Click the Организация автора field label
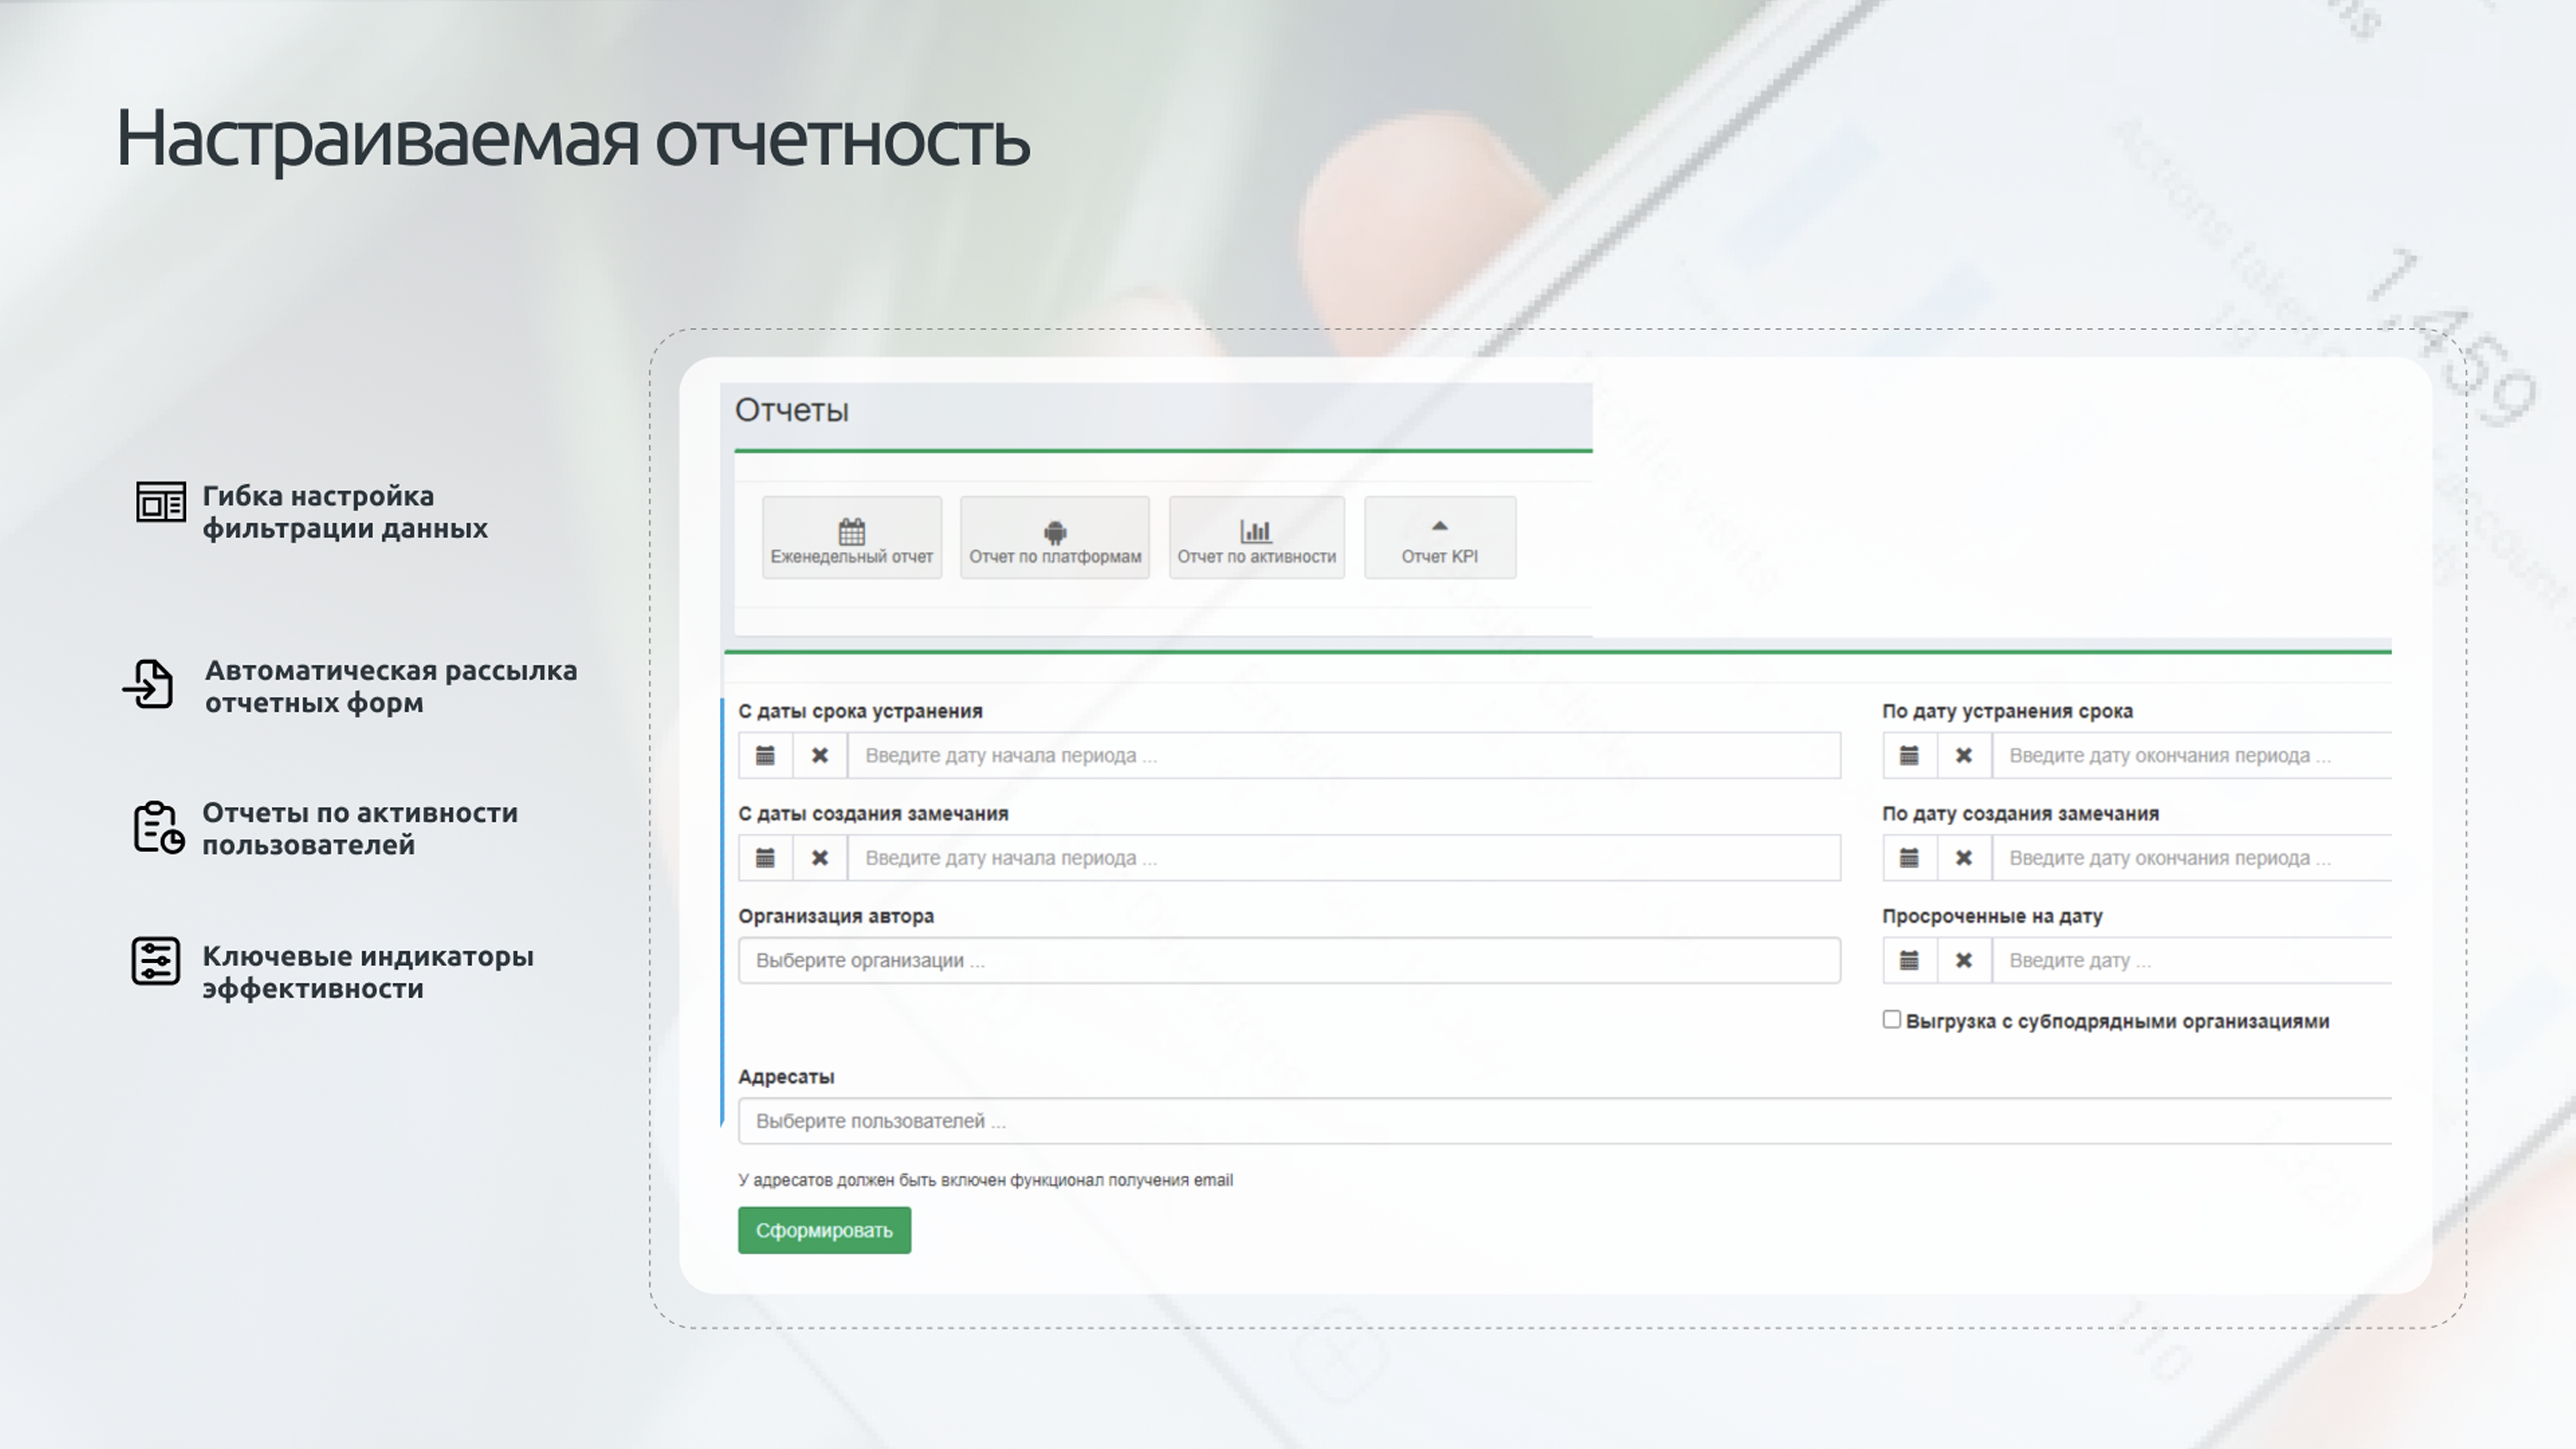The image size is (2576, 1449). click(x=836, y=916)
